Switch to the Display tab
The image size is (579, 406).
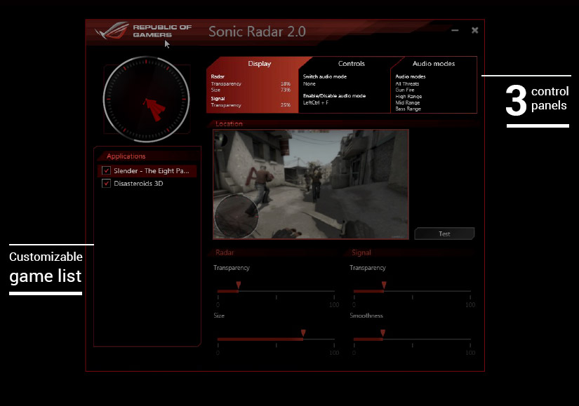tap(259, 64)
